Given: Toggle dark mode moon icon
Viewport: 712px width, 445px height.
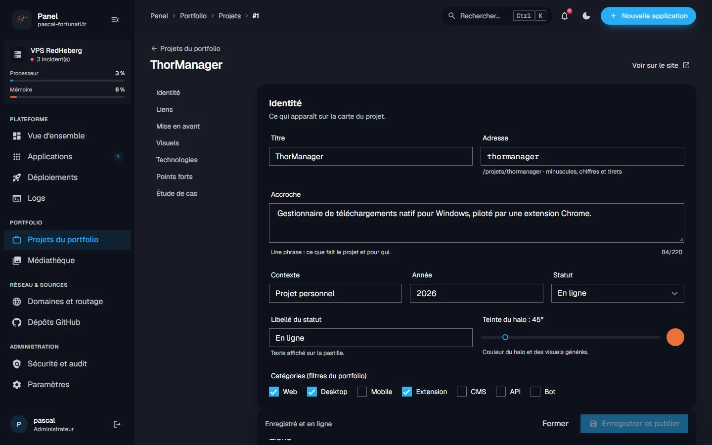Looking at the screenshot, I should click(x=586, y=16).
